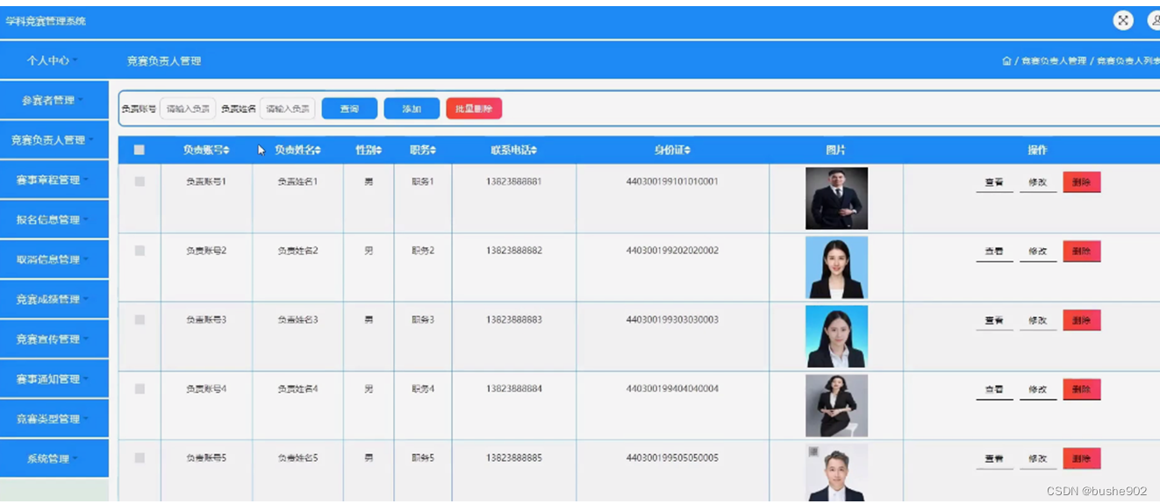Image resolution: width=1160 pixels, height=504 pixels.
Task: Check the row checkbox for 负责账号2
Action: pos(140,251)
